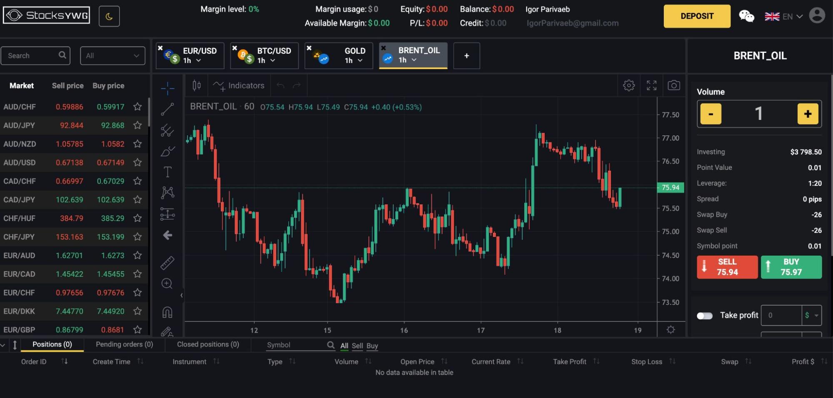
Task: Click the Take profit value field
Action: (x=781, y=316)
